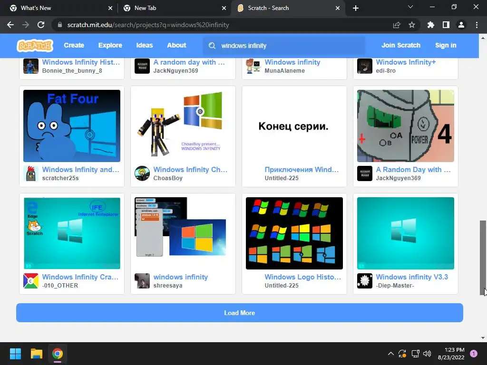Open Chrome three-dot menu
The height and width of the screenshot is (365, 487).
(x=477, y=25)
